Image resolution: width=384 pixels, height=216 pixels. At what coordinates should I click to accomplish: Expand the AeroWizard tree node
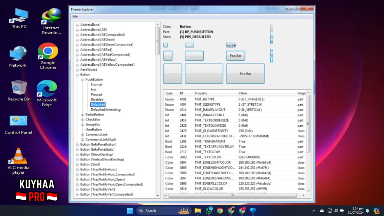(77, 70)
